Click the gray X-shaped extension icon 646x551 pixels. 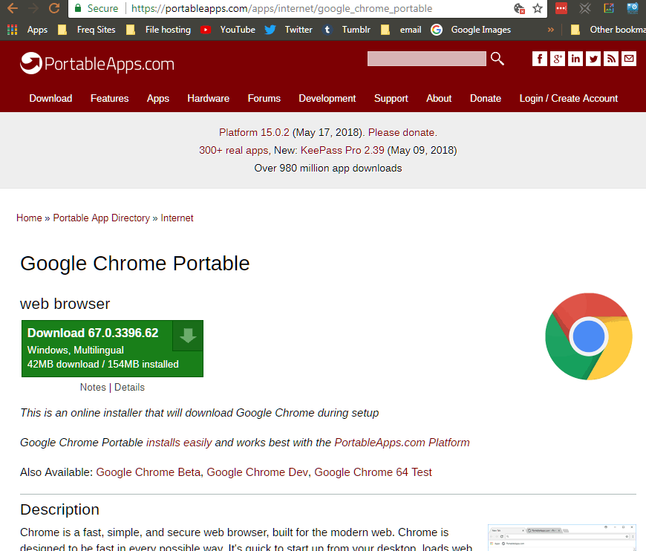click(x=585, y=8)
